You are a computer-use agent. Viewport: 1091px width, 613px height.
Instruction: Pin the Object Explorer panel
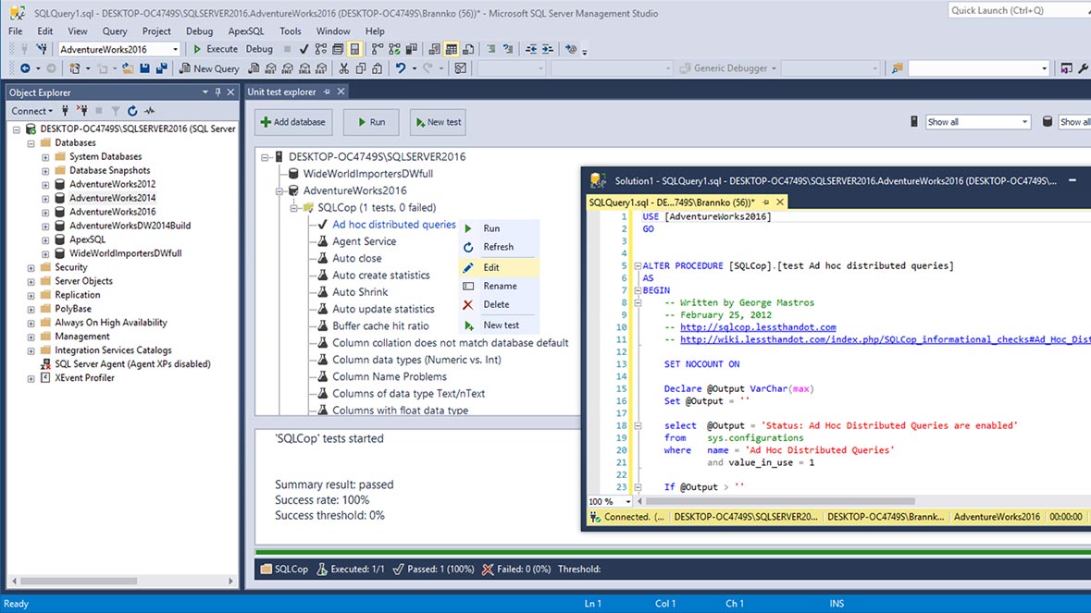click(217, 92)
